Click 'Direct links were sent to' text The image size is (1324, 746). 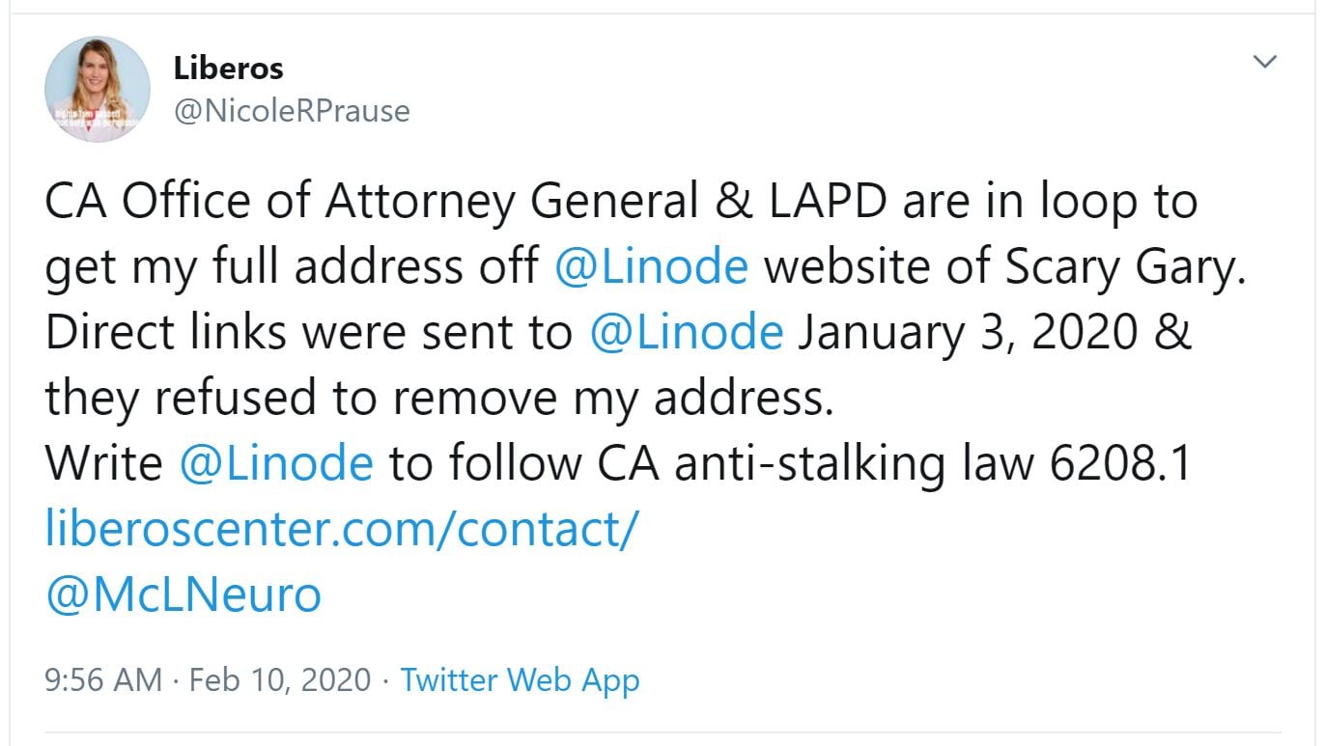click(309, 333)
